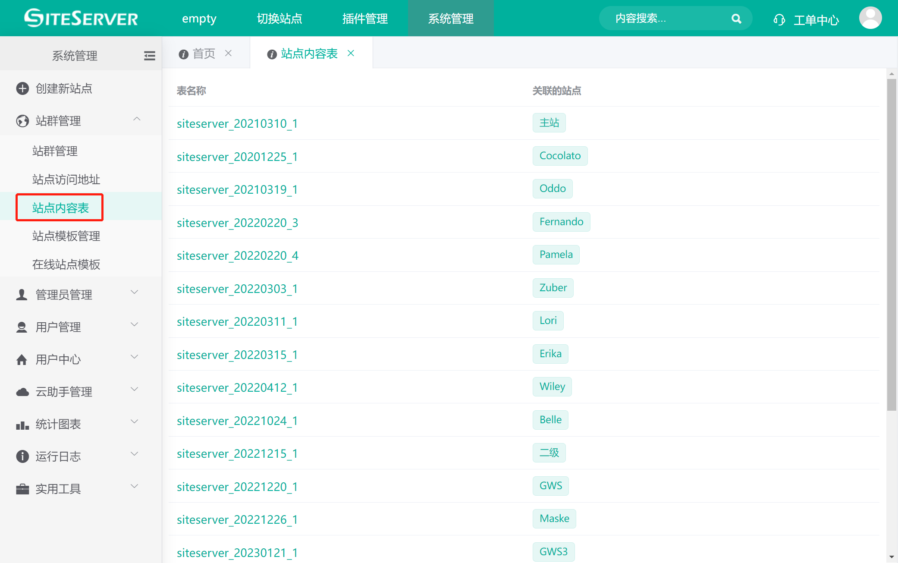Open the user avatar profile icon

(x=870, y=18)
